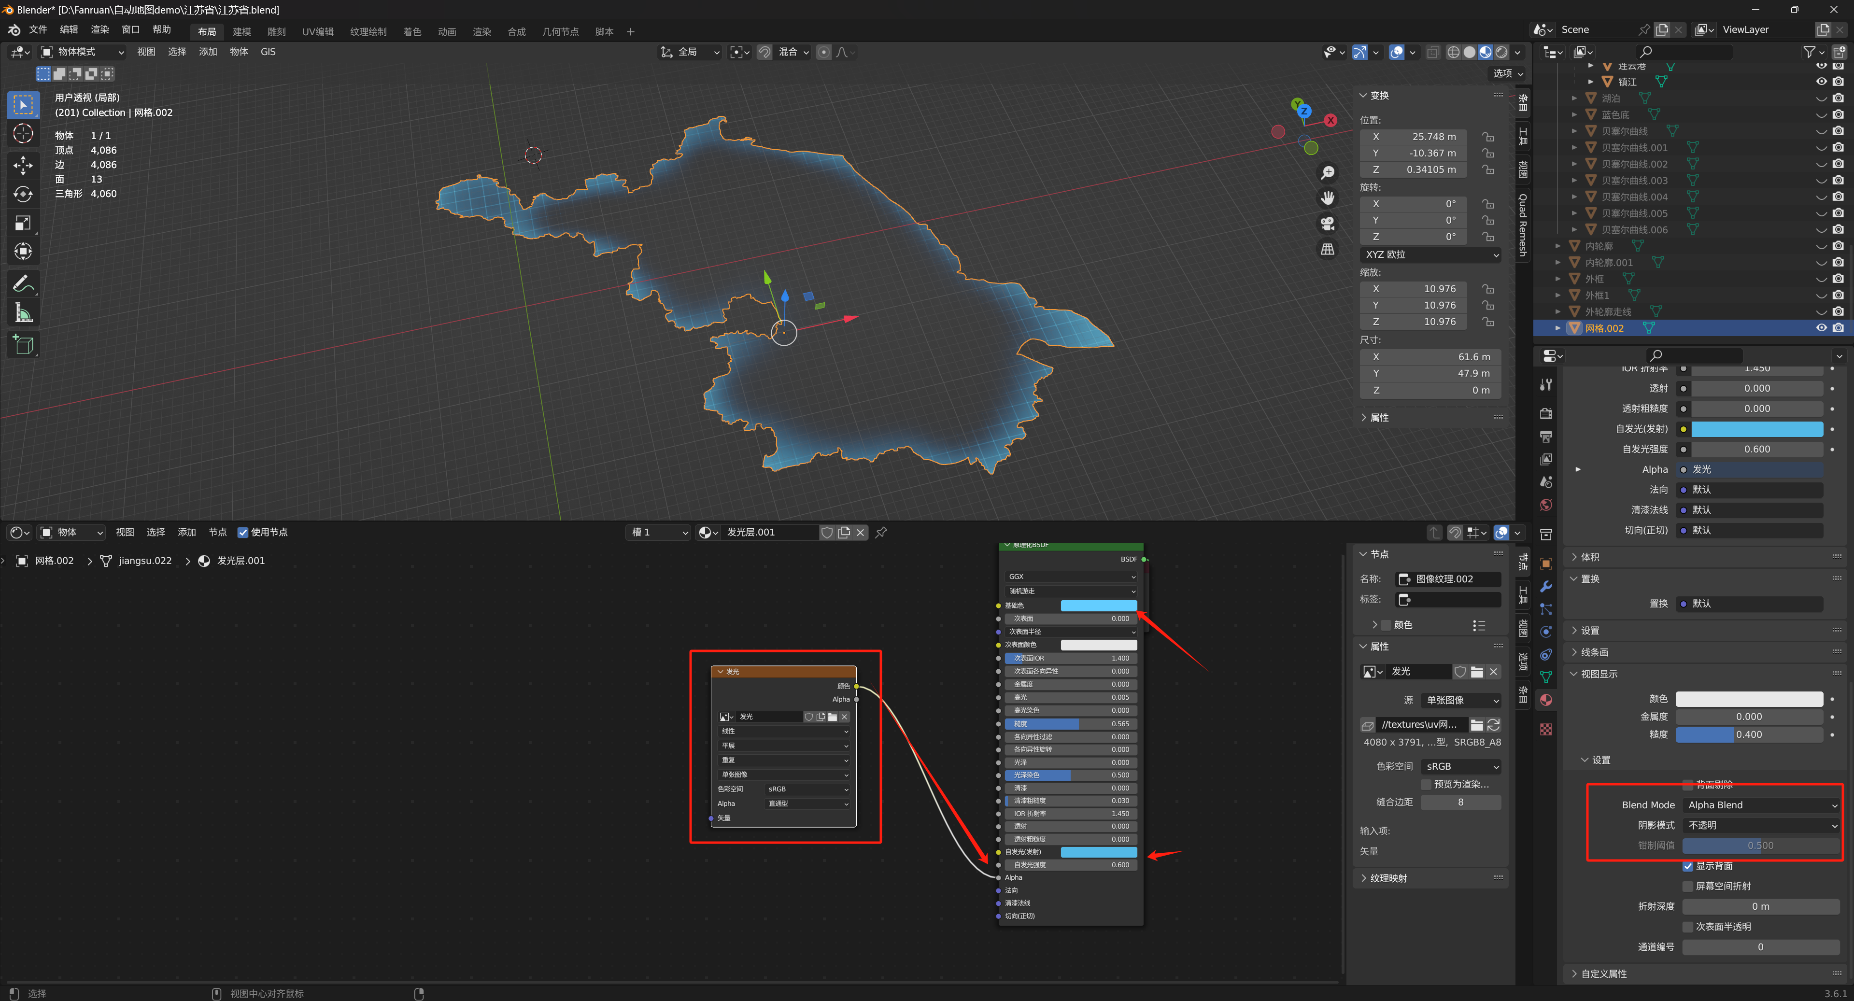1854x1001 pixels.
Task: Click the node 名称 field 图像纹理.002
Action: [1449, 579]
